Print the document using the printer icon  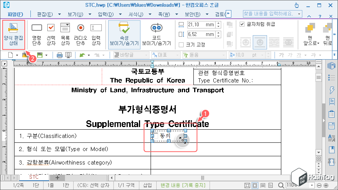click(x=59, y=55)
